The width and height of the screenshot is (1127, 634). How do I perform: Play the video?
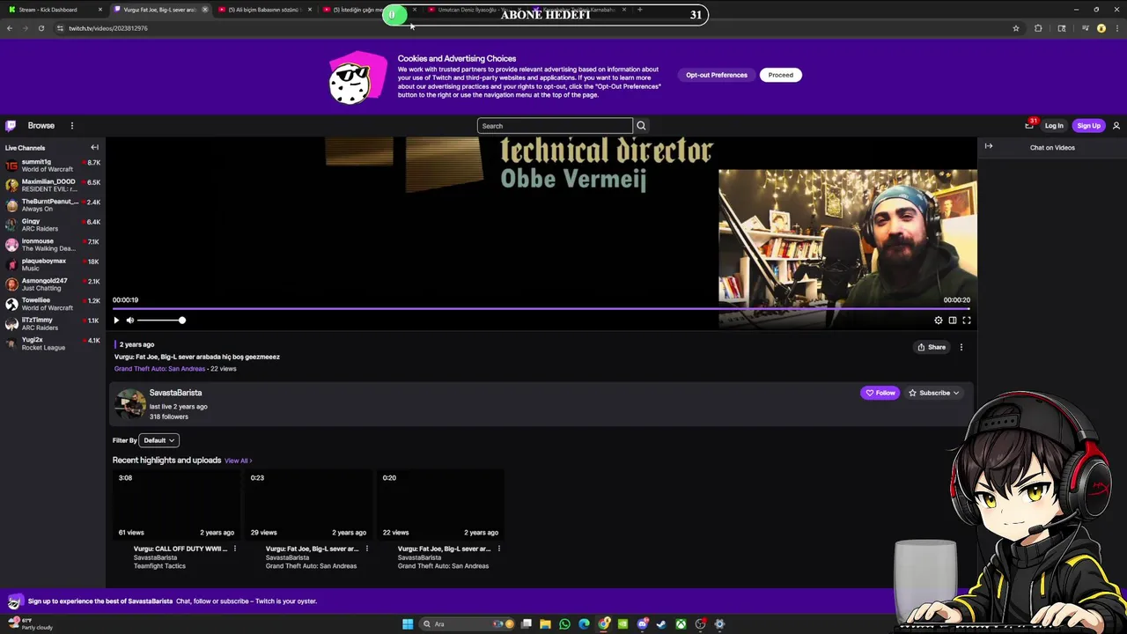coord(116,321)
